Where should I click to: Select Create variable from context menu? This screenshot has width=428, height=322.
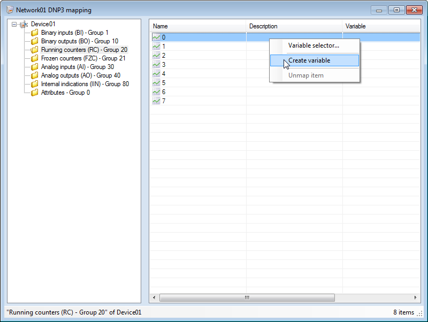pos(309,60)
